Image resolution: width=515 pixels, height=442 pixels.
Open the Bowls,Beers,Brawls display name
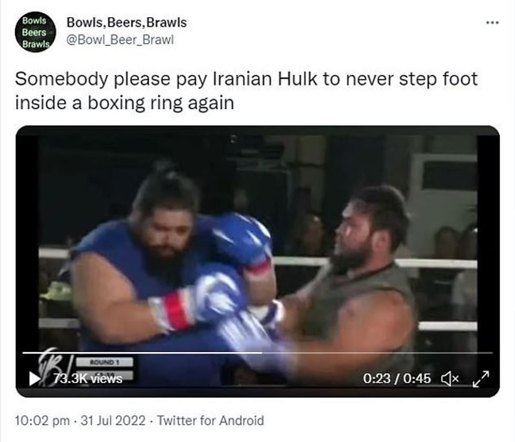pyautogui.click(x=127, y=23)
